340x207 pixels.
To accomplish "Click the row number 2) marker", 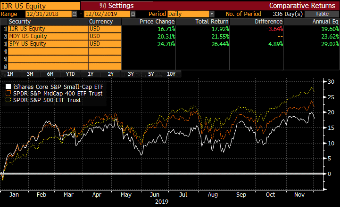I will click(x=5, y=37).
